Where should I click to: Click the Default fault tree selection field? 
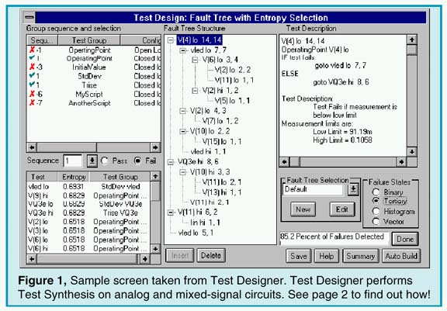313,189
